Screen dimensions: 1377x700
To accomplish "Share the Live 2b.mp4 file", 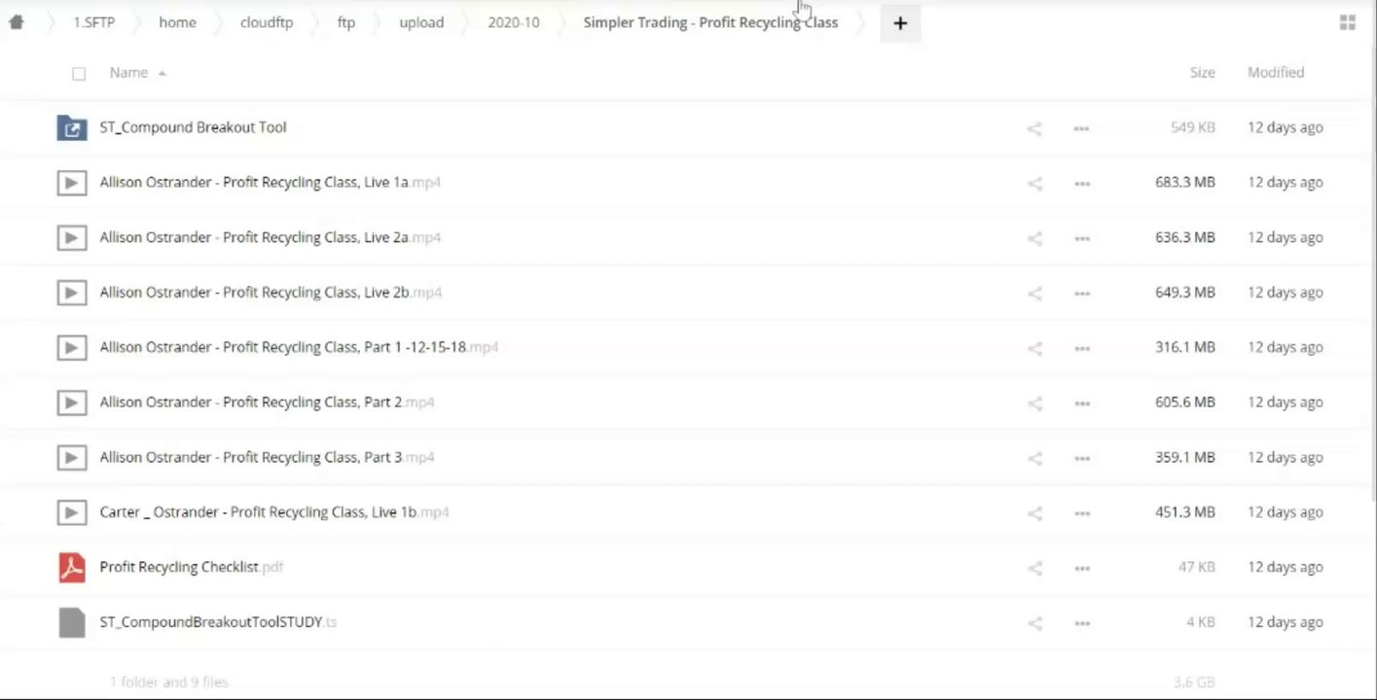I will pyautogui.click(x=1034, y=294).
